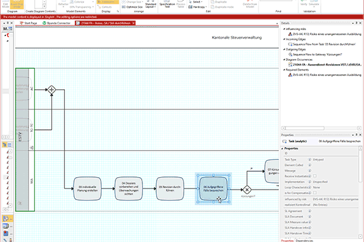Click info icon beside SL Agreement
Screen dimensions: 364x242
pos(310,211)
